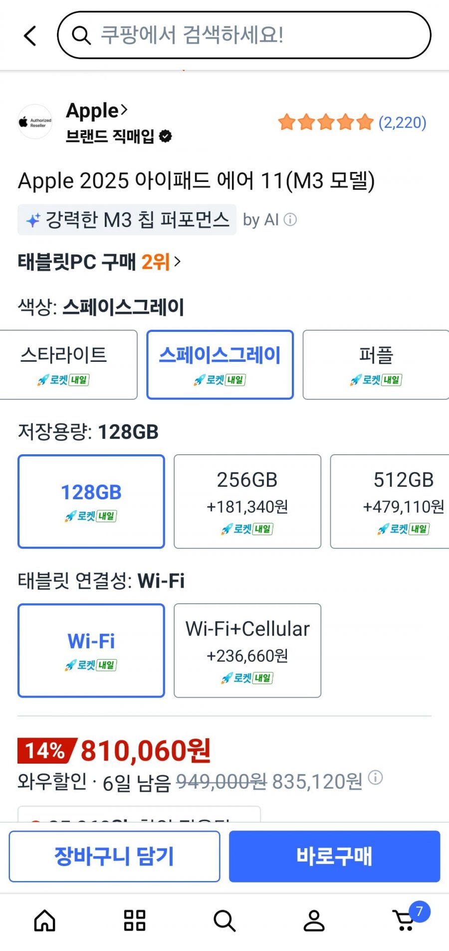Choose the 256GB storage option
Viewport: 449px width, 951px height.
tap(247, 501)
